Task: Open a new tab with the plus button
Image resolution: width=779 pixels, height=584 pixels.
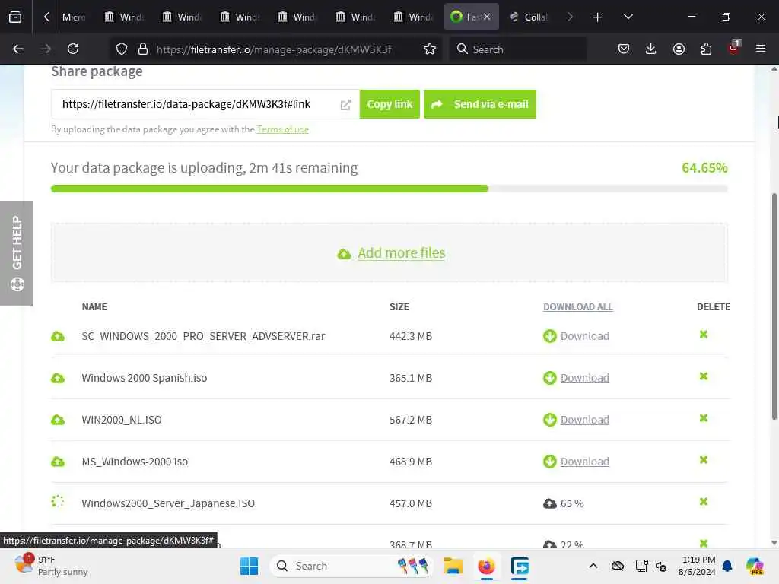Action: point(597,17)
